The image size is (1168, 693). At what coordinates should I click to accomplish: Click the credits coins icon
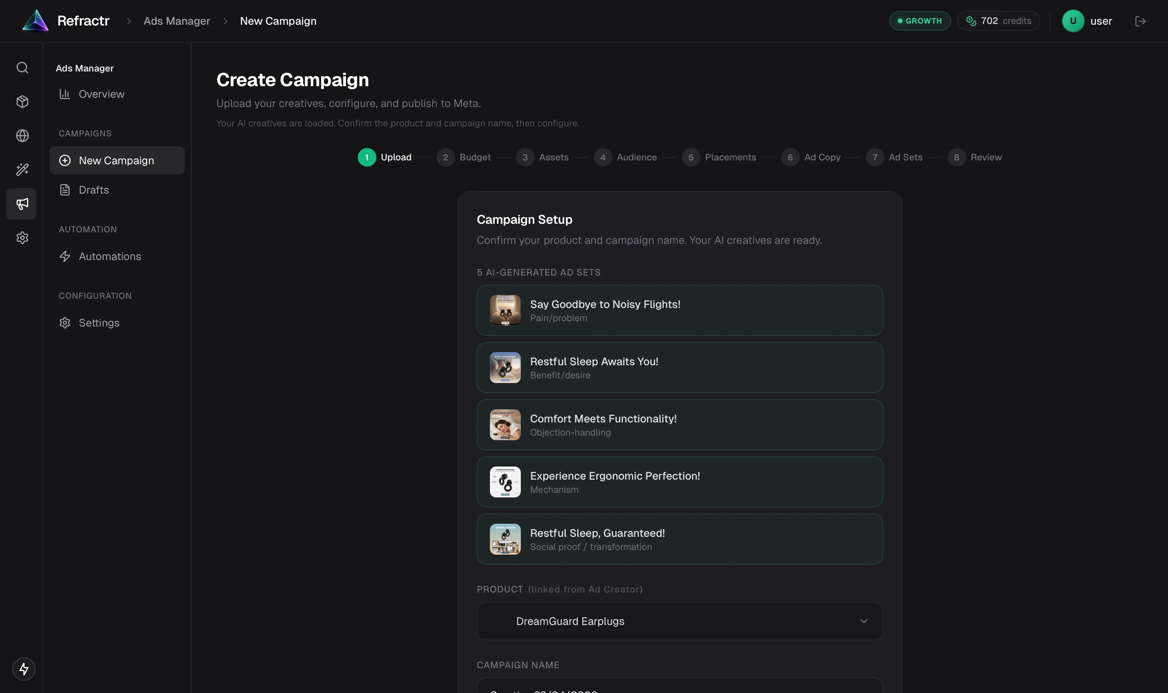click(971, 21)
